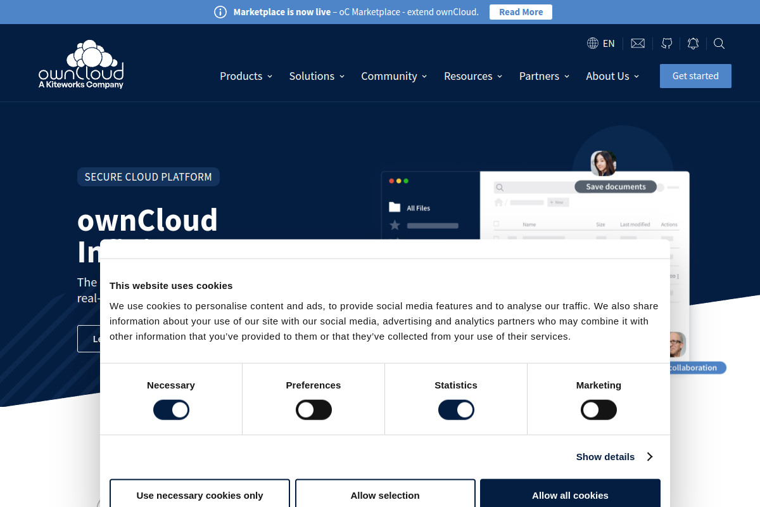Click the collaboration label badge
The image size is (760, 507).
(697, 368)
